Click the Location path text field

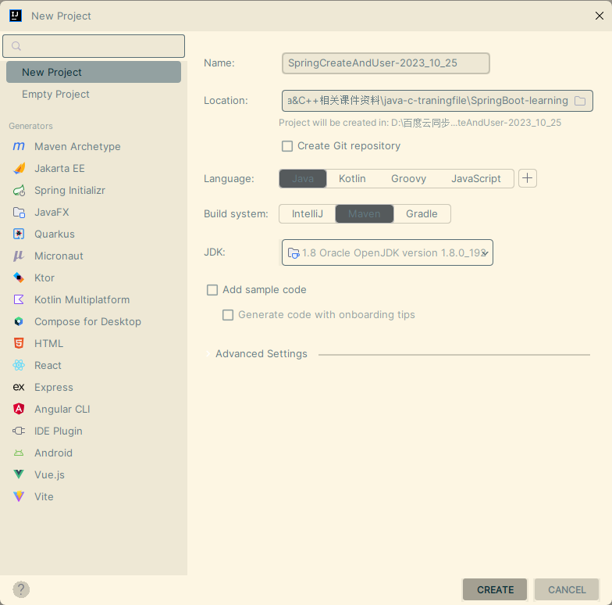[428, 101]
